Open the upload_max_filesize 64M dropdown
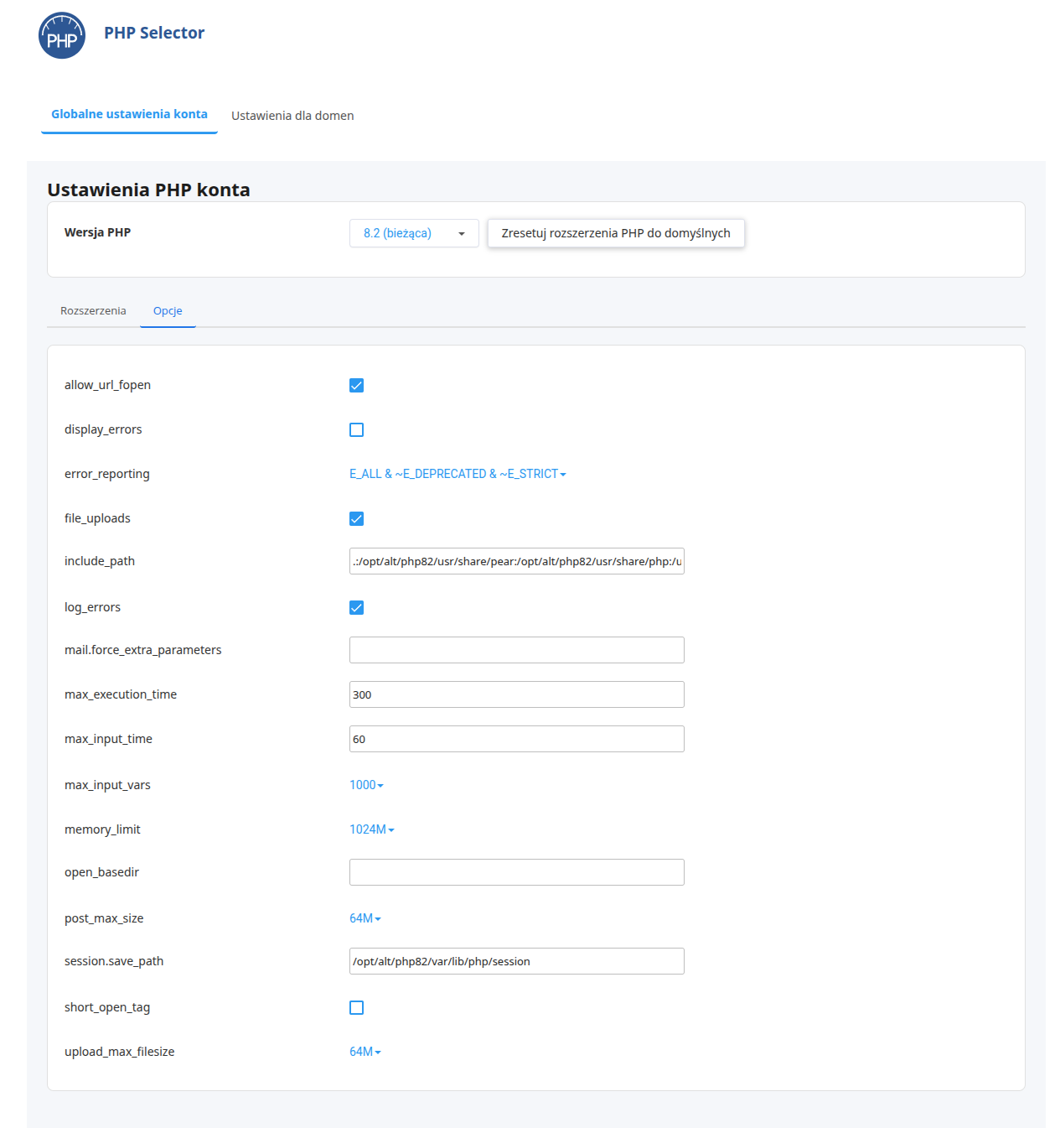 [x=365, y=1052]
